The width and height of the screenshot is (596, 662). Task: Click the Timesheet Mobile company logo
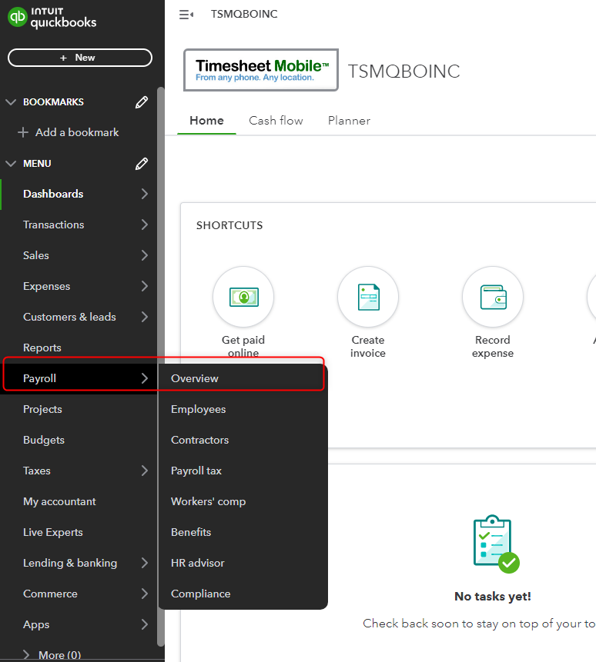pyautogui.click(x=261, y=70)
